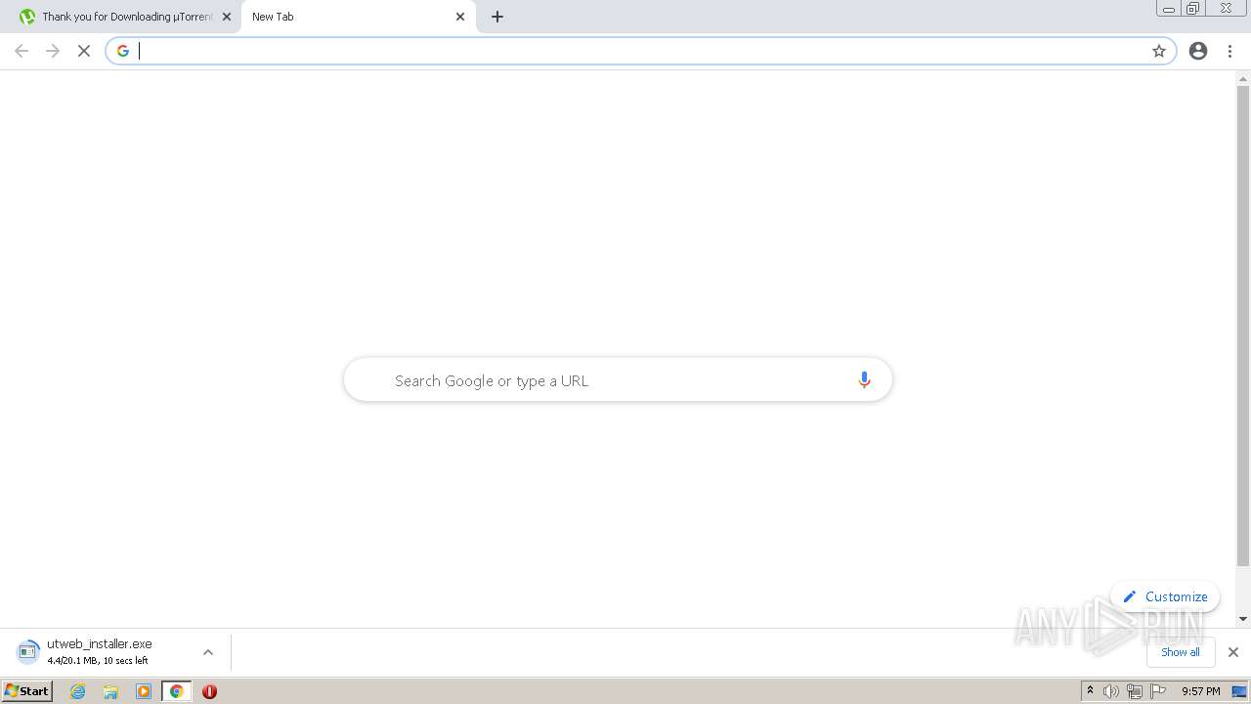Click the Google icon in the address bar

tap(122, 51)
